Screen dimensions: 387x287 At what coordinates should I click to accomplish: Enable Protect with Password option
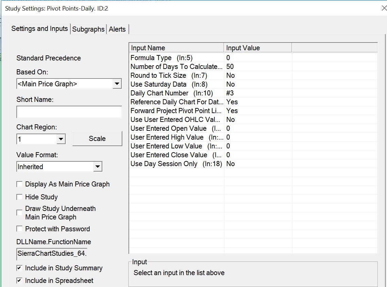pos(20,229)
